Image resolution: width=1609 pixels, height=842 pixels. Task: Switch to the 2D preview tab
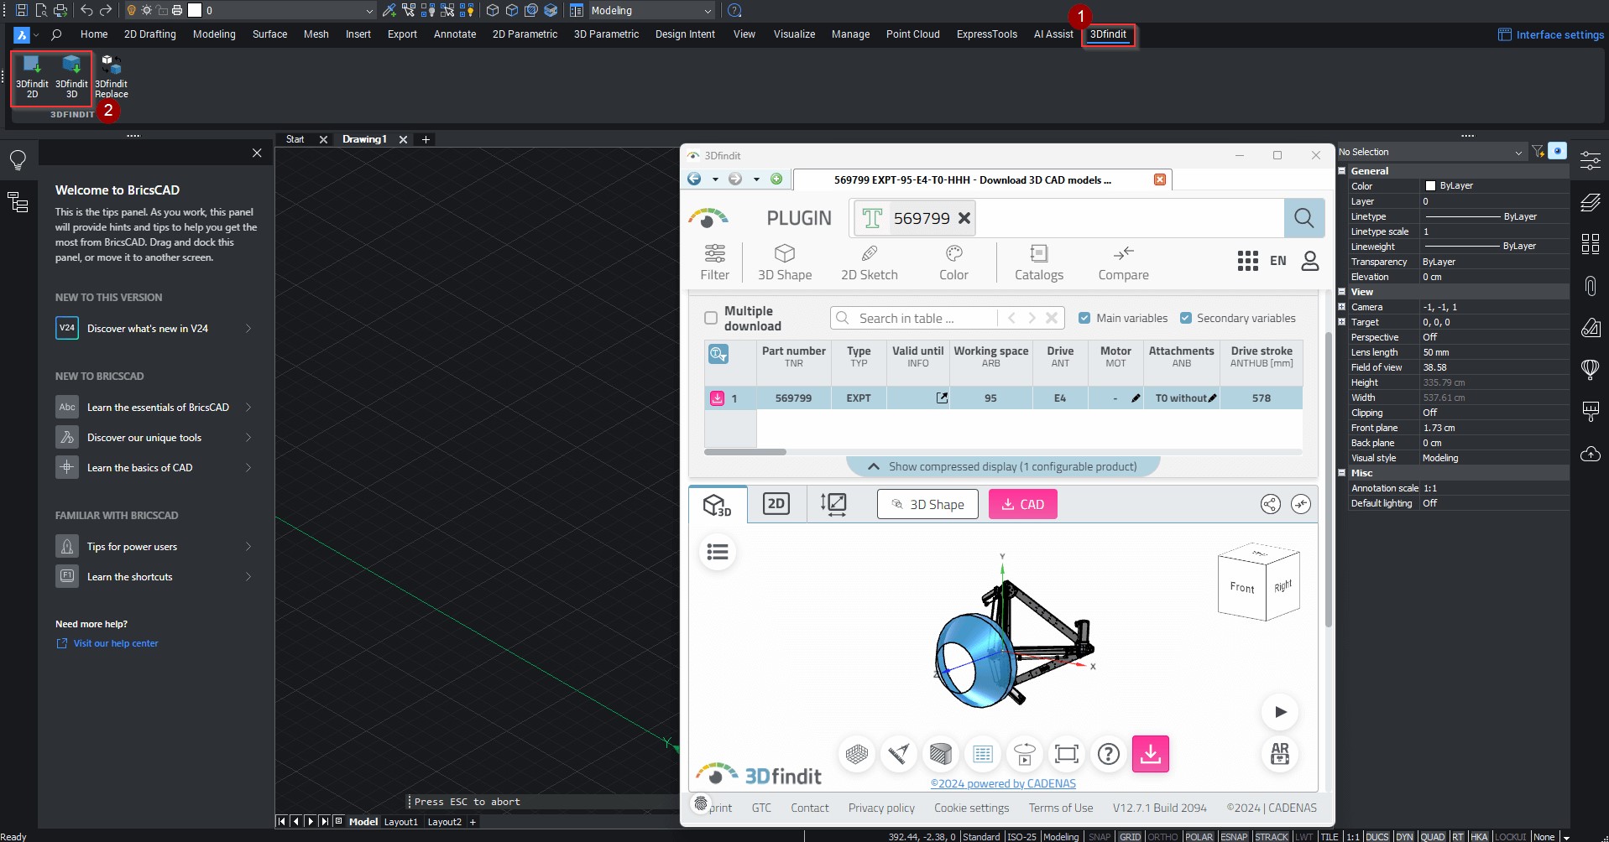(775, 503)
